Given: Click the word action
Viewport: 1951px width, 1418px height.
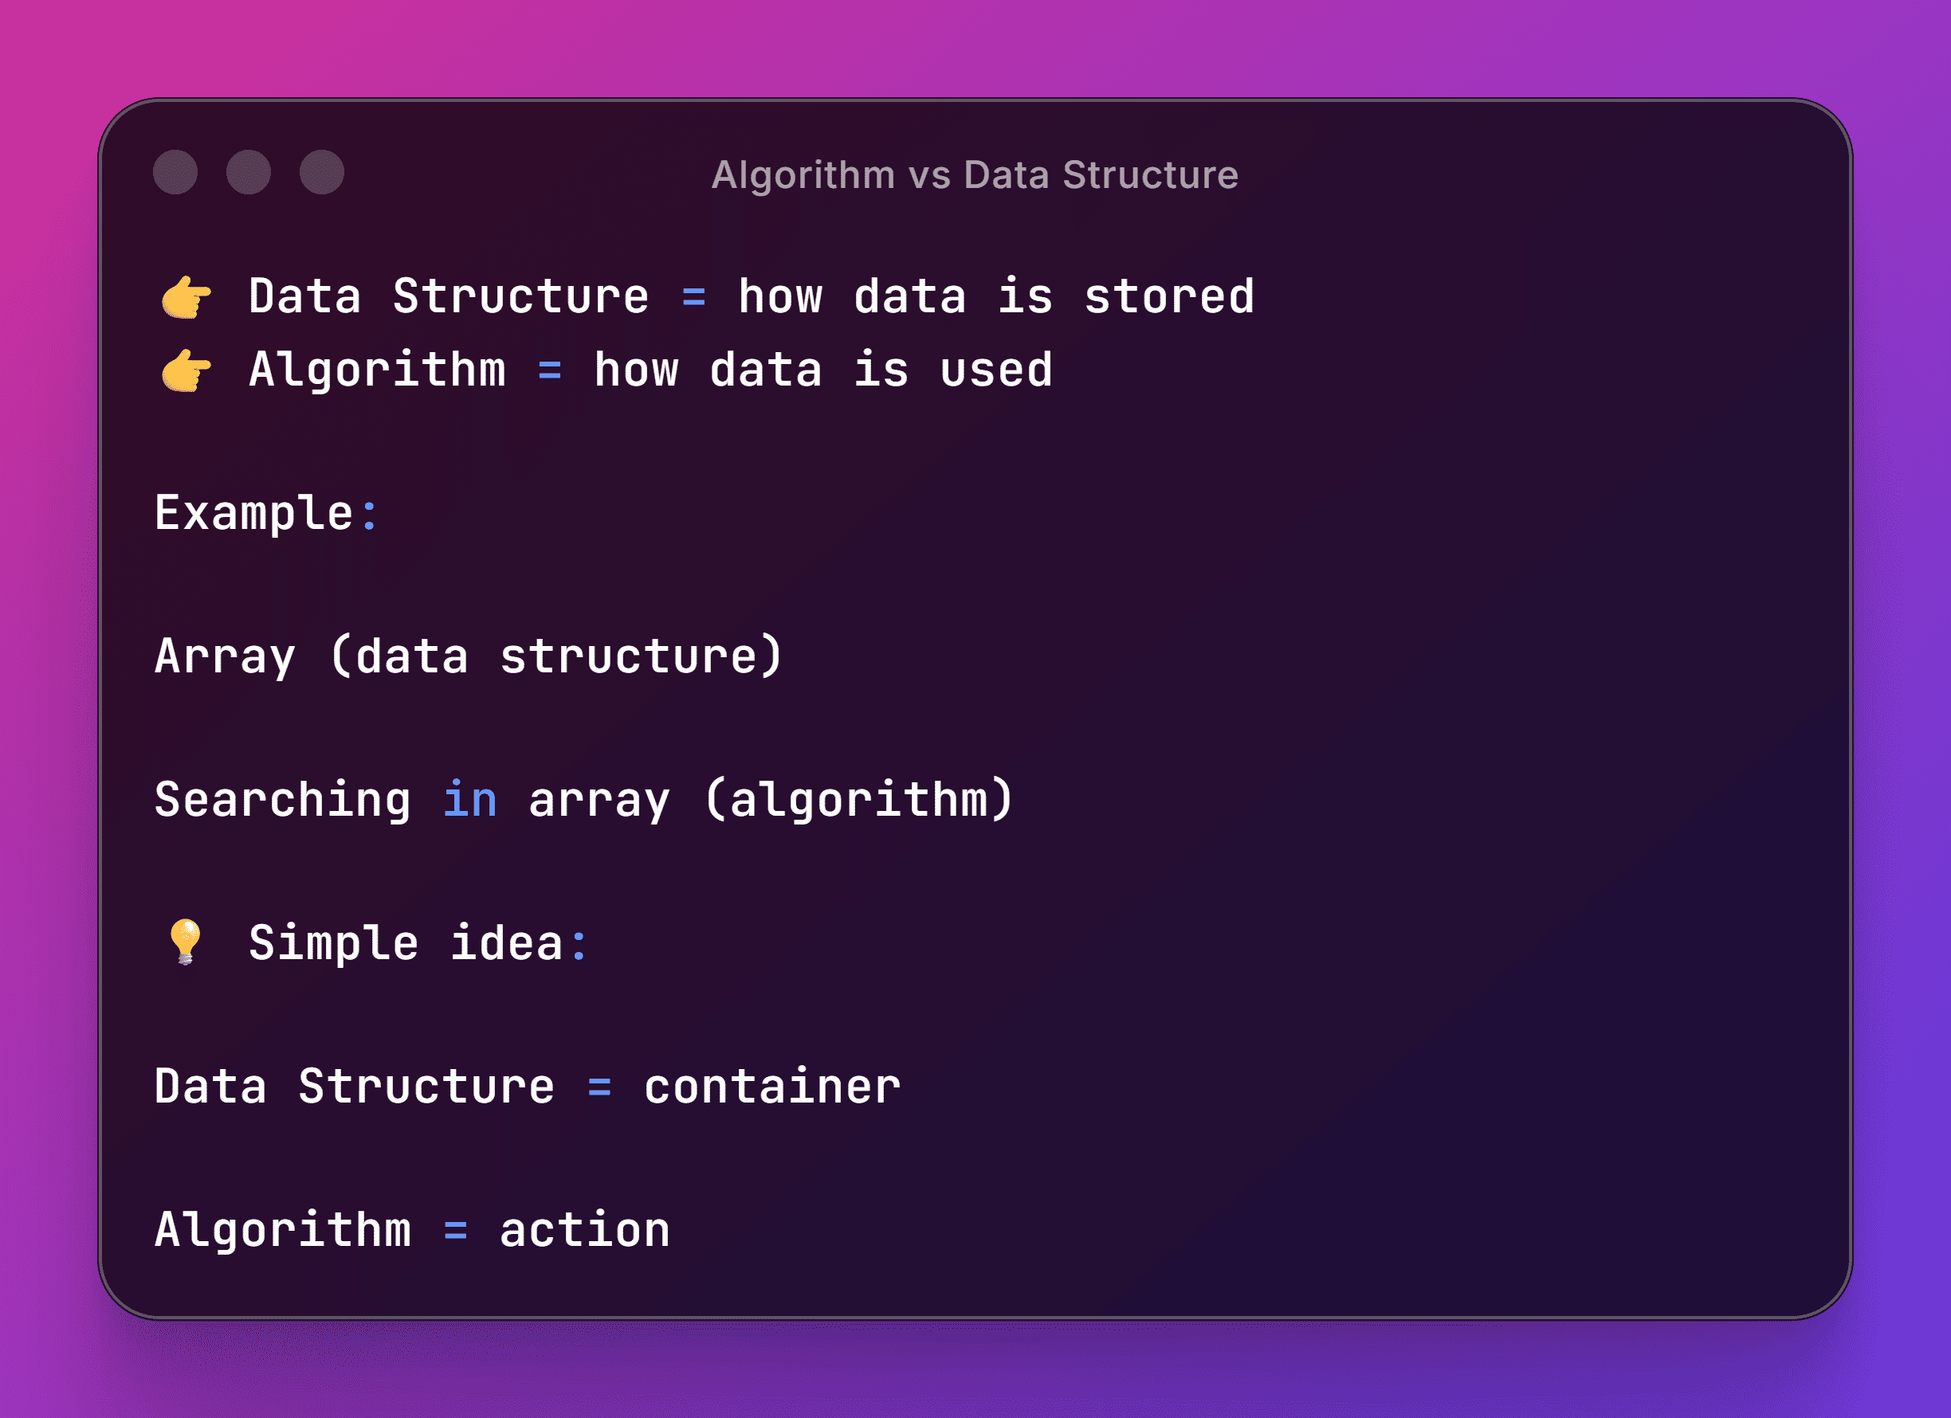Looking at the screenshot, I should [x=584, y=1231].
